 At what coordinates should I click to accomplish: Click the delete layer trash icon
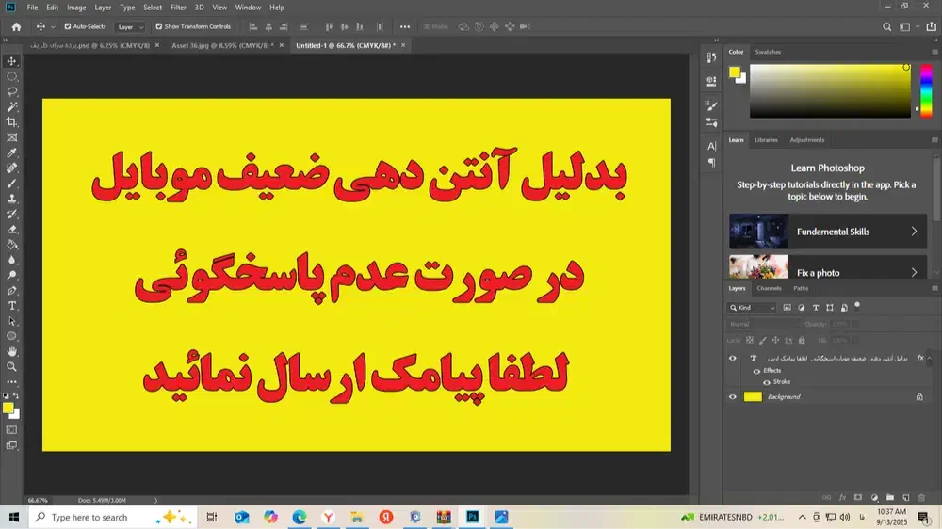(x=920, y=496)
